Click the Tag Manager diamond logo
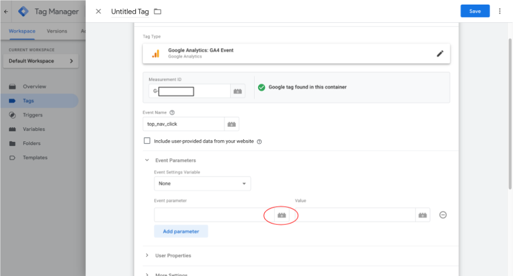Viewport: 514px width, 276px height. click(x=23, y=11)
